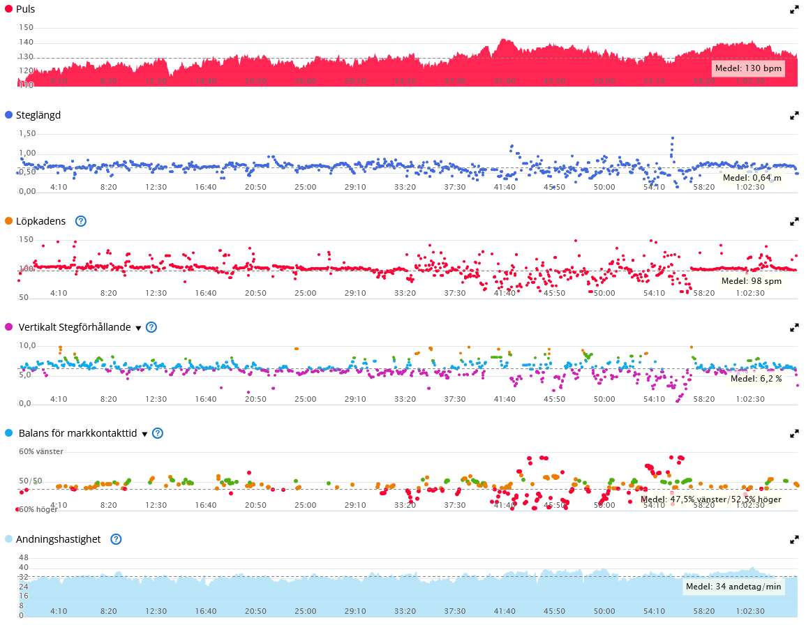Click the 'Medel: 6,2 %' label
This screenshot has width=806, height=625.
point(756,379)
